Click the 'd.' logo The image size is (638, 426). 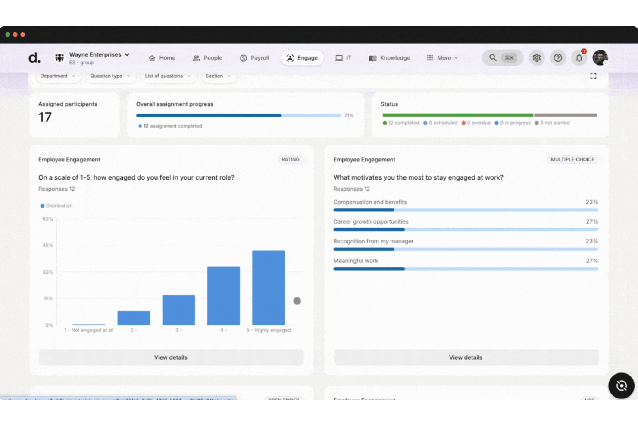[x=34, y=57]
